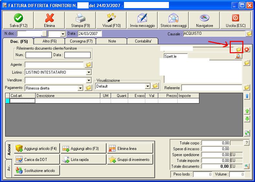Open folder icon beside address box
The width and height of the screenshot is (255, 182).
pyautogui.click(x=247, y=63)
